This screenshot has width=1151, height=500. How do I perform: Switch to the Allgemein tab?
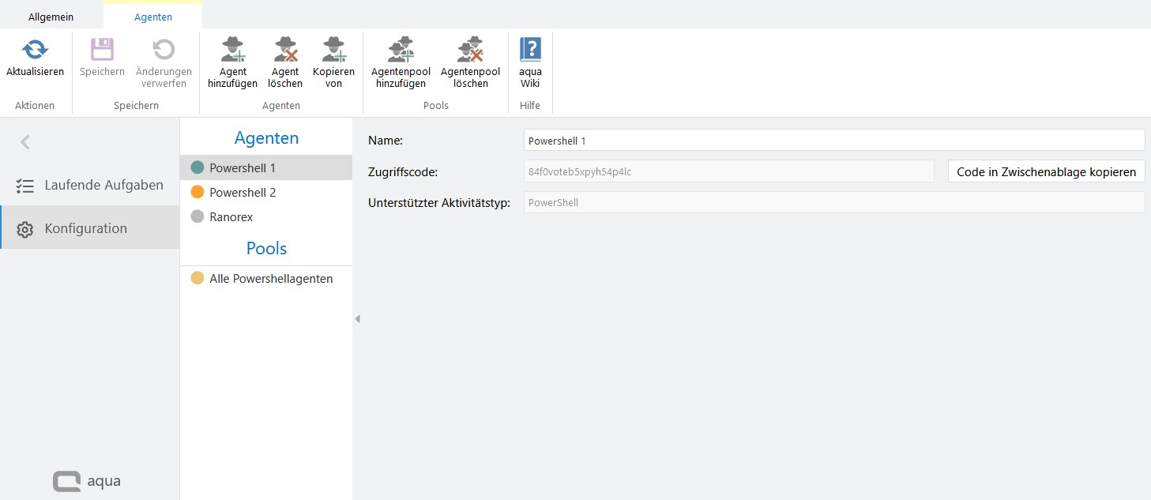(51, 17)
